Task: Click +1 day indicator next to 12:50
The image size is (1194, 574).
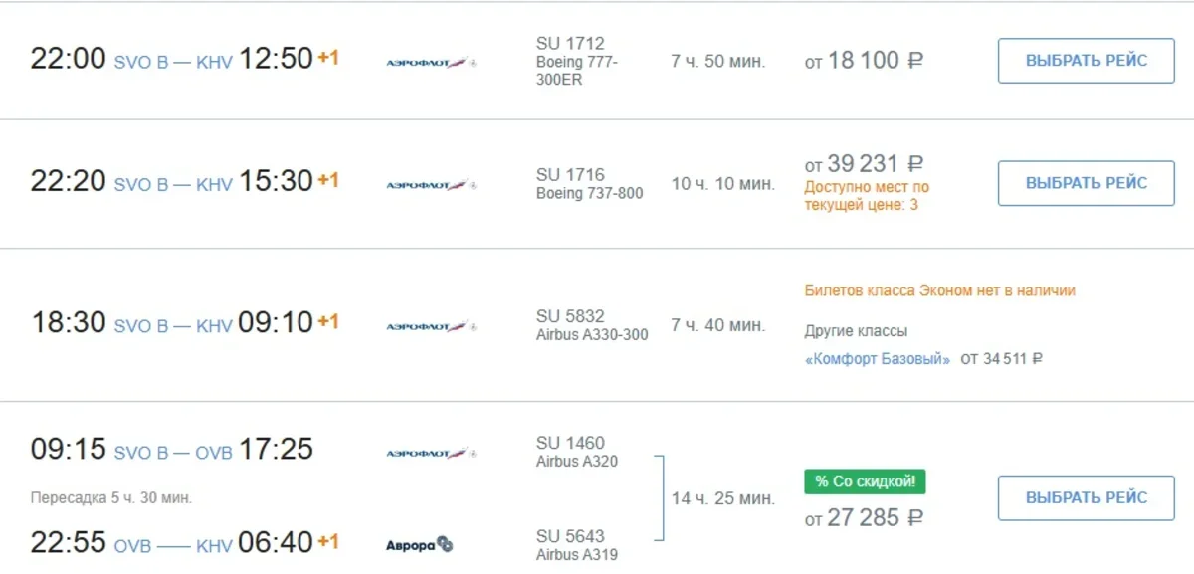Action: point(328,58)
